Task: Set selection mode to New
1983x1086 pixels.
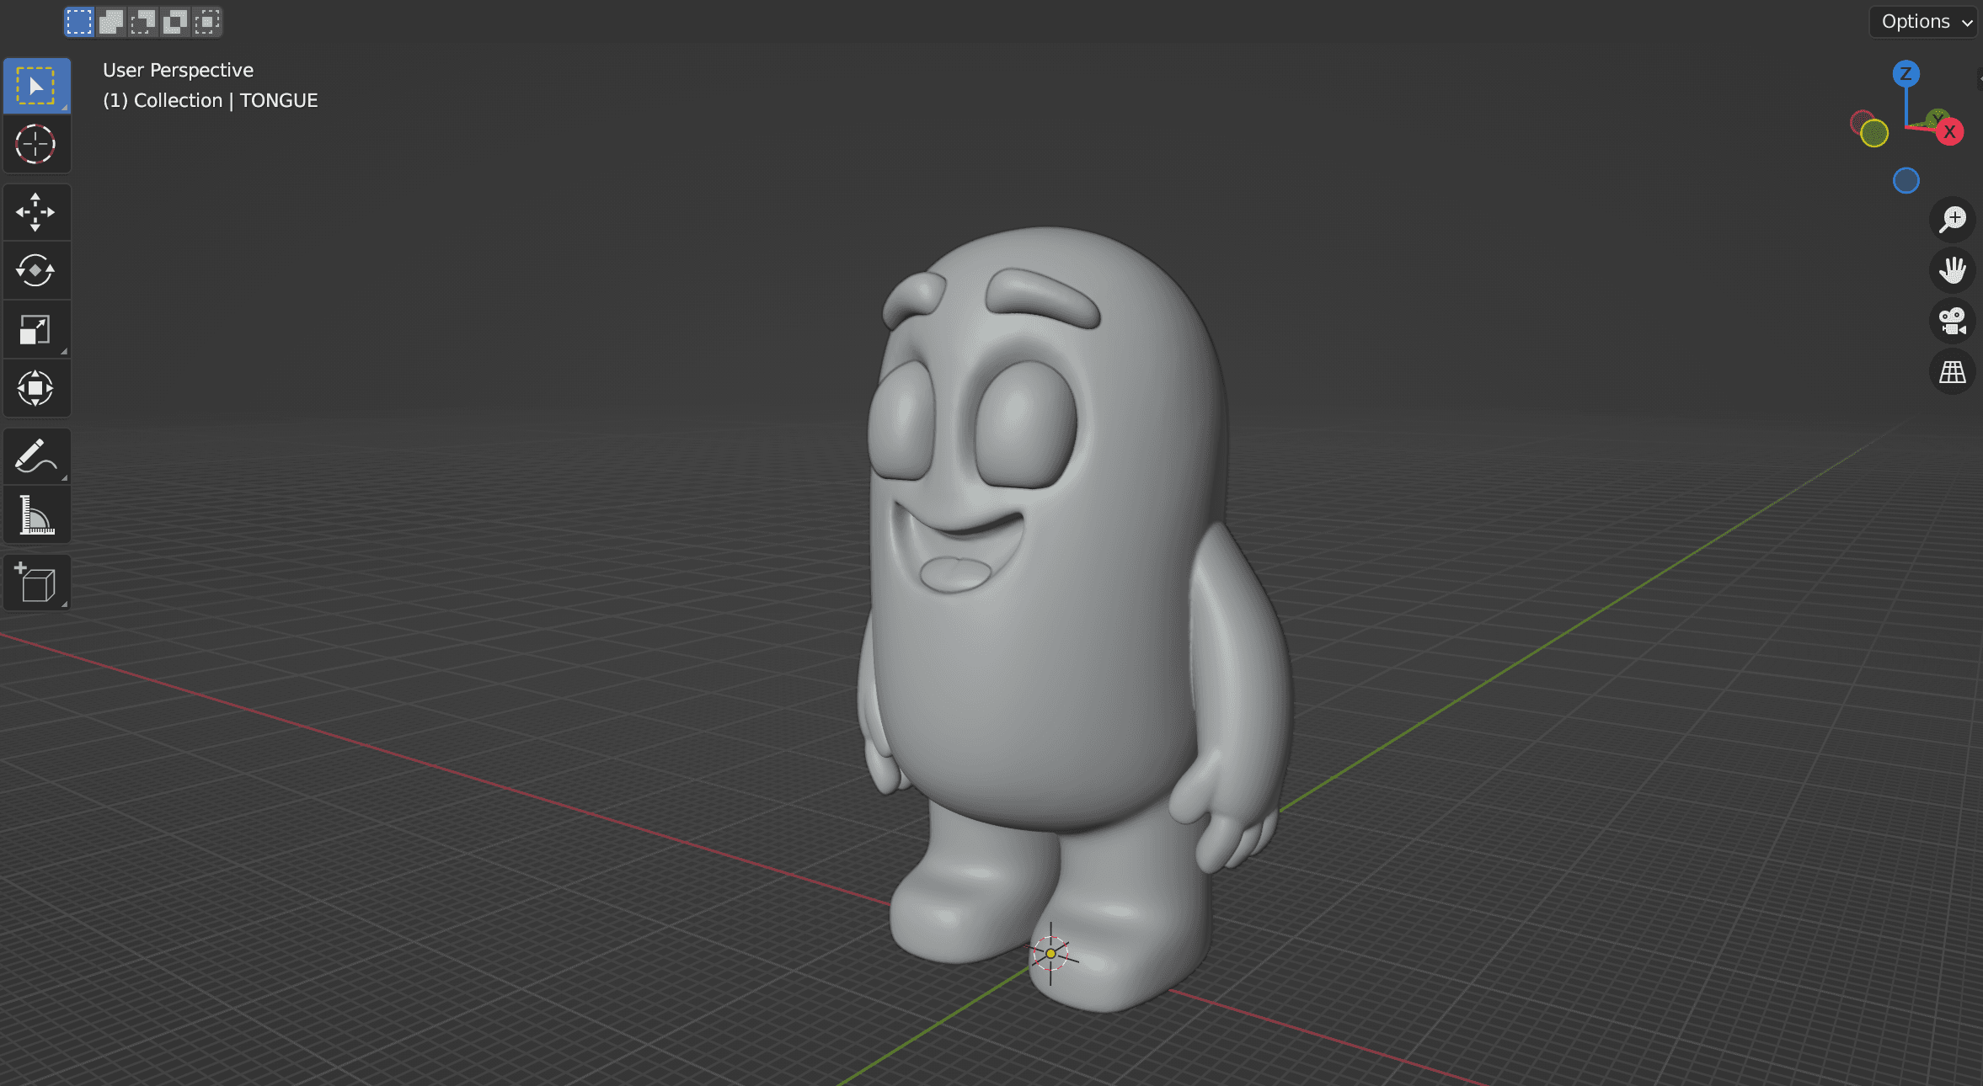Action: [79, 22]
